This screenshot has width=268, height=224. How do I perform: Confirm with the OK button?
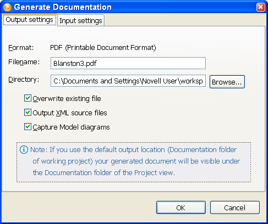[x=181, y=208]
